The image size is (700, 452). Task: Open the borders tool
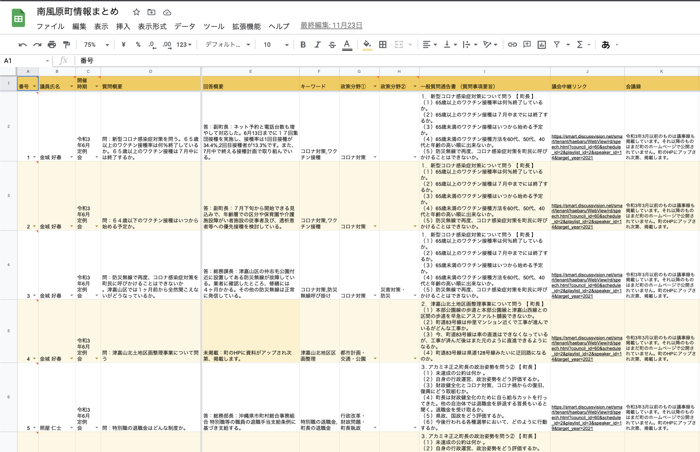tap(383, 45)
